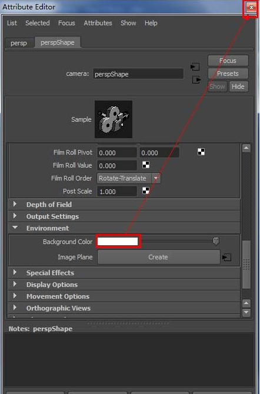
Task: Click the Presets button
Action: (x=228, y=74)
